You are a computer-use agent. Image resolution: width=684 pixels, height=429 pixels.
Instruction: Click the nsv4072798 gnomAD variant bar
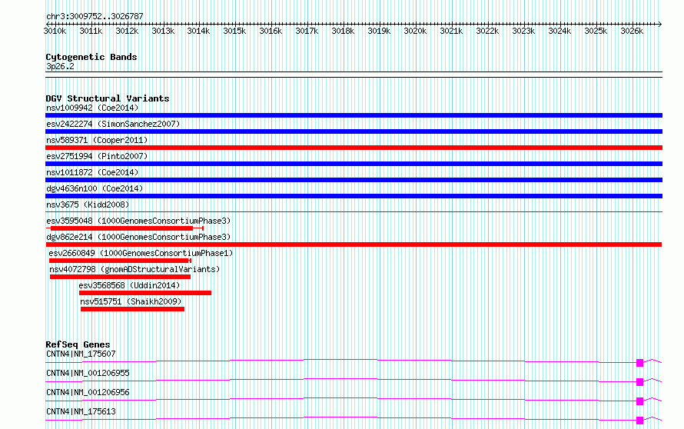point(120,277)
